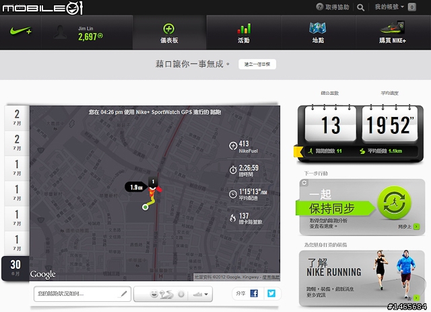The width and height of the screenshot is (431, 312).
Task: Click the 1.9 KM distance marker on map
Action: click(136, 187)
